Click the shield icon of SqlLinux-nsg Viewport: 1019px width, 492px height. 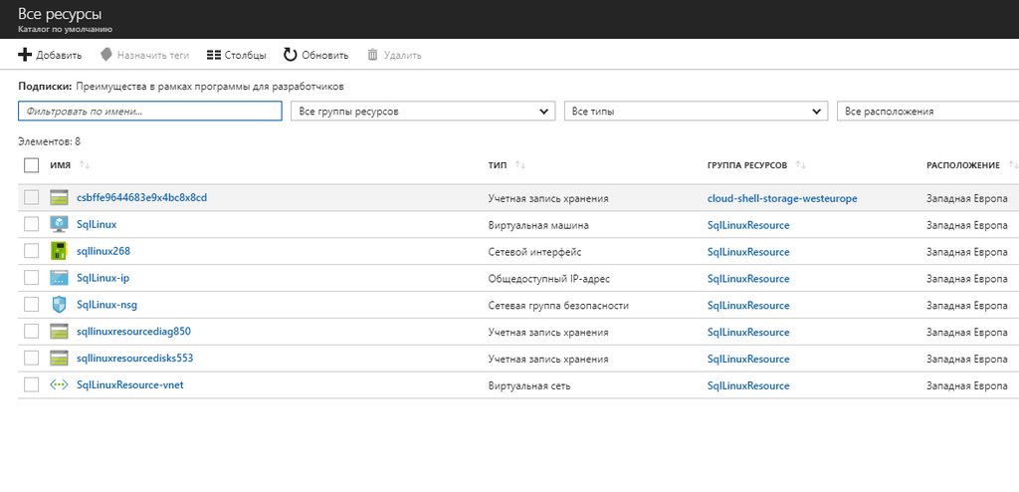(x=59, y=305)
